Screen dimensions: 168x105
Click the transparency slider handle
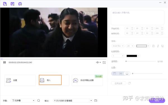tap(126, 61)
